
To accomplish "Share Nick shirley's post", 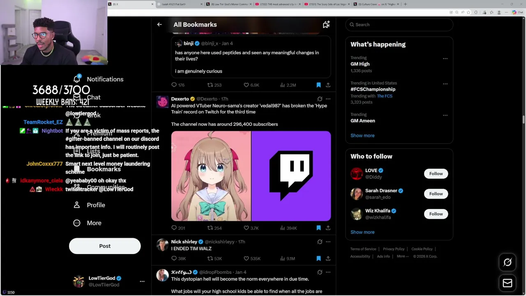I will tap(328, 259).
